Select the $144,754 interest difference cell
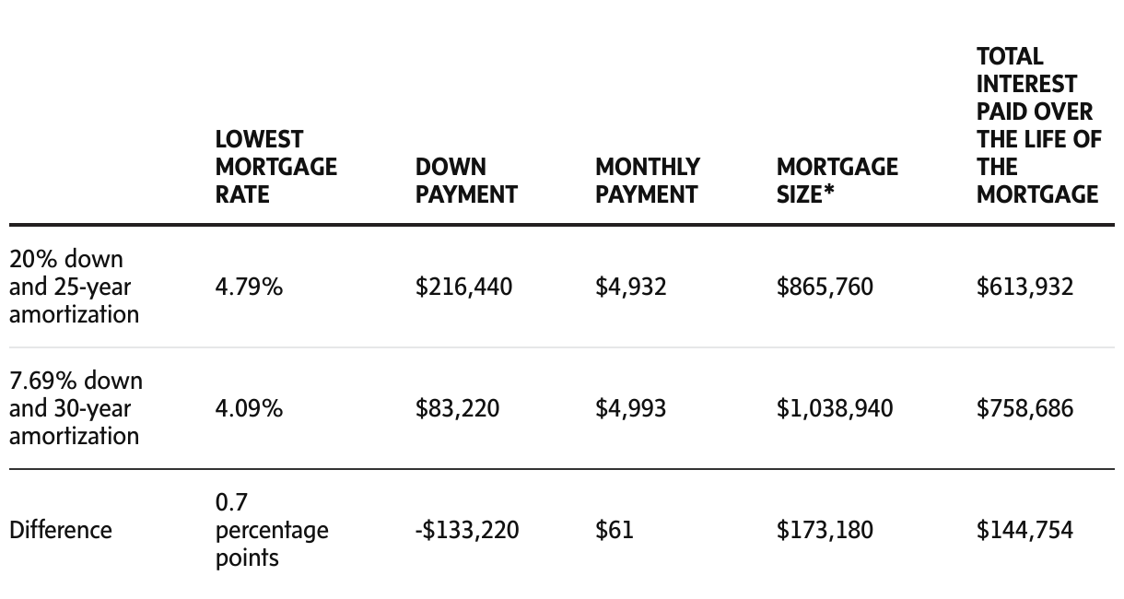This screenshot has width=1124, height=599. [x=1024, y=530]
